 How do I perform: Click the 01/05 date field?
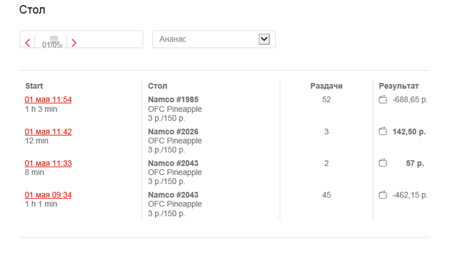tap(51, 45)
